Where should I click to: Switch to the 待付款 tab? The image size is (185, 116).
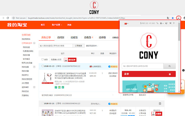(x=61, y=37)
